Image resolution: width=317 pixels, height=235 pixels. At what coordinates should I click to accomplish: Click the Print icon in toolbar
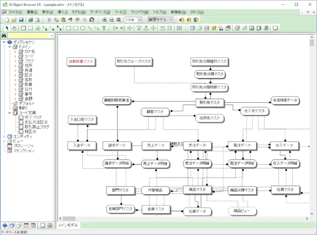point(30,20)
